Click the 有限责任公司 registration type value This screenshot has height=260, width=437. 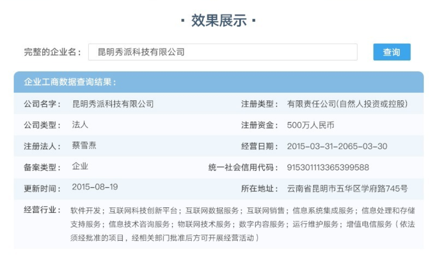[347, 104]
